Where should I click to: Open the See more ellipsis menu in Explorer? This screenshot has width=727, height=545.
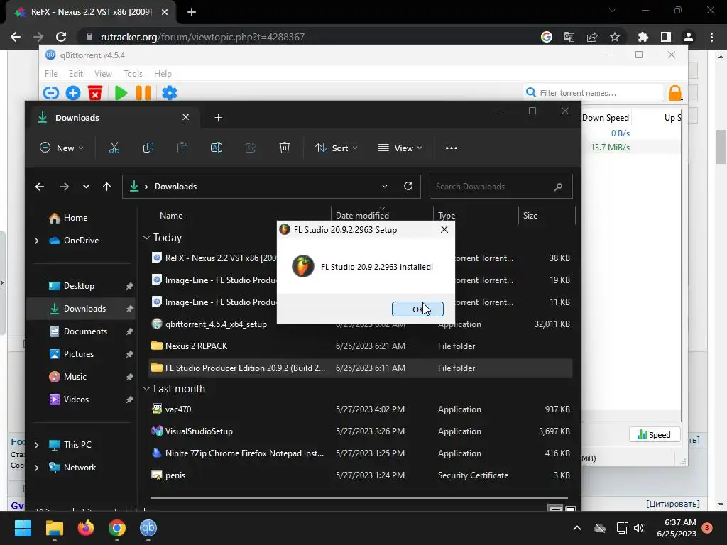pos(451,148)
